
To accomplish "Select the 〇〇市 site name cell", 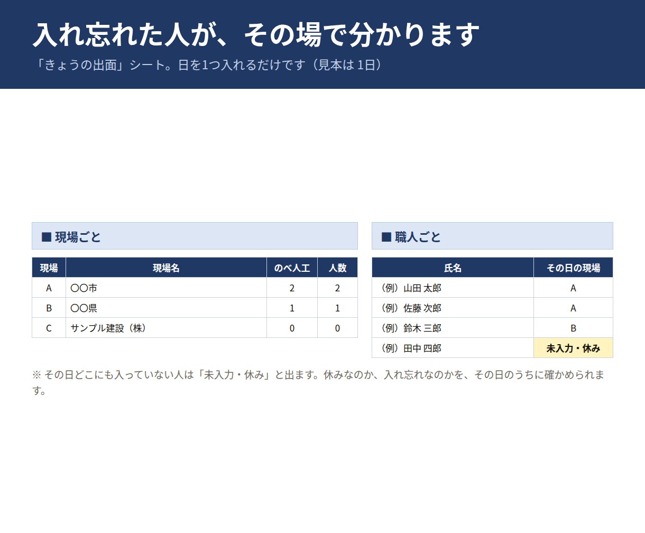I will (x=166, y=288).
